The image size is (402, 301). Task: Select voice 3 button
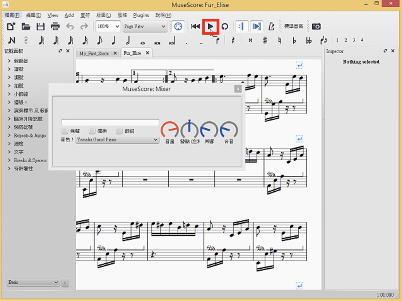pos(354,40)
